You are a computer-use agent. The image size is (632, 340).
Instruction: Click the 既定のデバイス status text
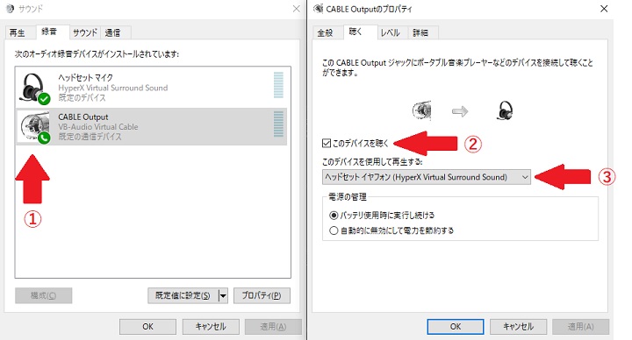coord(82,98)
